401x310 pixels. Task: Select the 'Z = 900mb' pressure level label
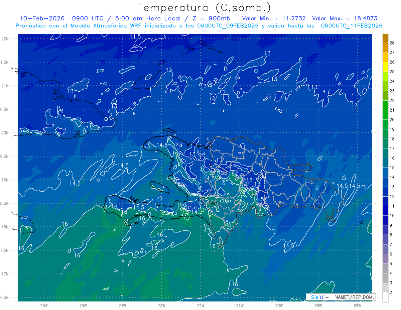[210, 18]
